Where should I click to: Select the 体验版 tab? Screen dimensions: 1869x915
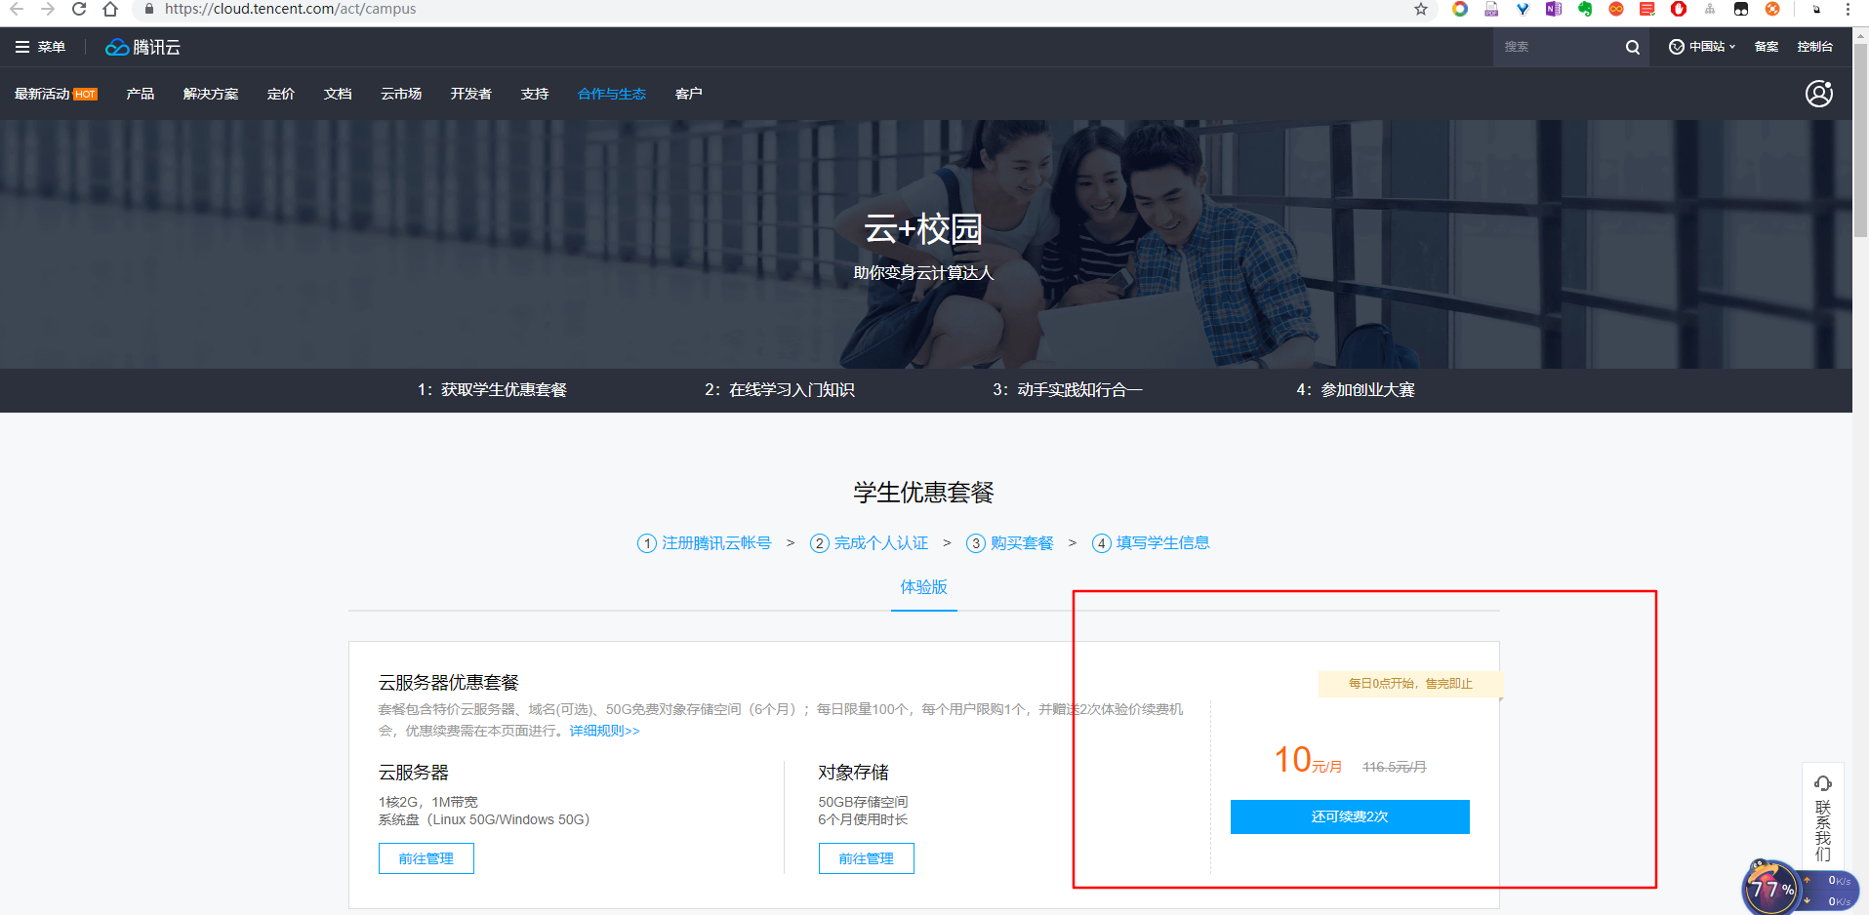pos(924,587)
